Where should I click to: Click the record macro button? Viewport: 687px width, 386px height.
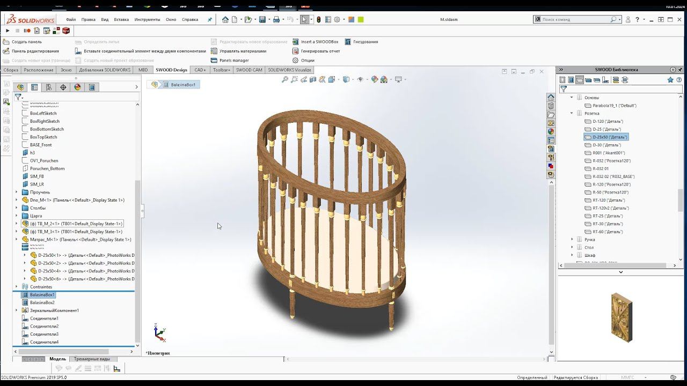tap(27, 31)
